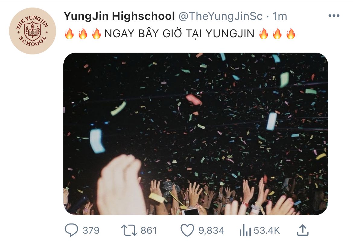
Task: Like the tweet with heart icon
Action: coord(187,230)
